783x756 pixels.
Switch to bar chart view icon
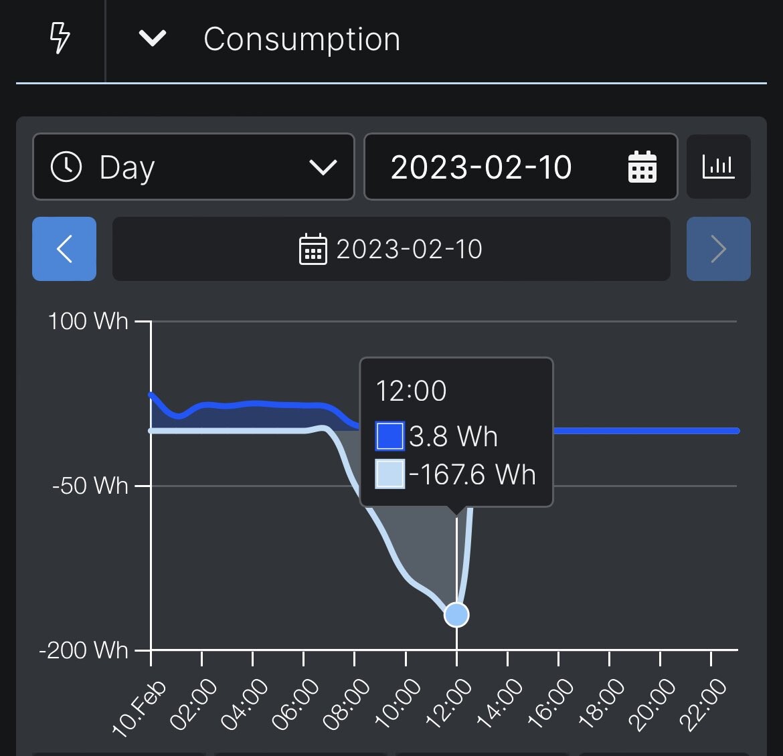pyautogui.click(x=719, y=167)
